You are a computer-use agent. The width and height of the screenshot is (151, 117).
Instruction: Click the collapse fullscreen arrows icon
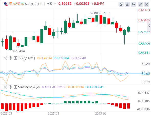(141, 4)
